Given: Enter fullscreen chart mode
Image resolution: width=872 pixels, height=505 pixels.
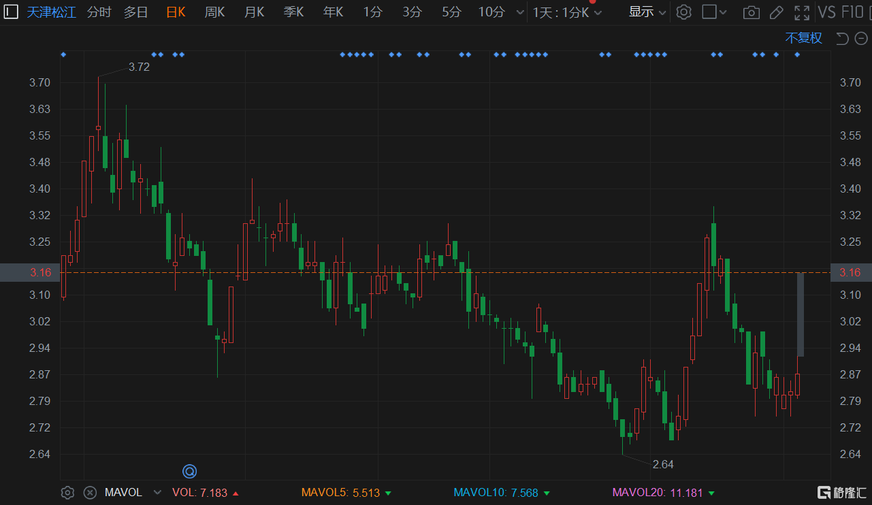Looking at the screenshot, I should click(803, 12).
